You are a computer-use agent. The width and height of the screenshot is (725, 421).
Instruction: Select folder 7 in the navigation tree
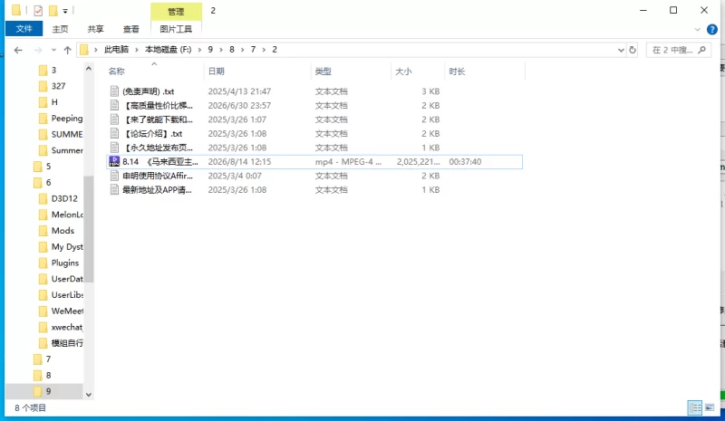48,359
